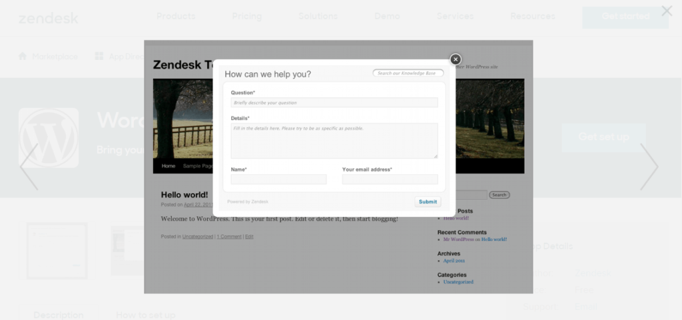Click the Get set up button

(x=603, y=137)
